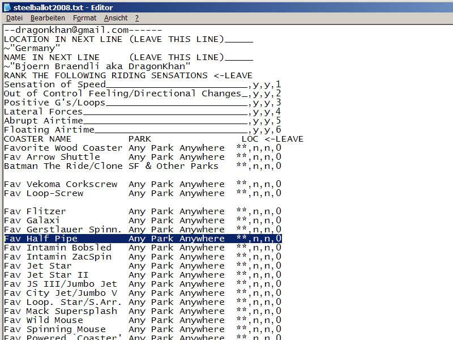Click the Notepad icon in title bar

(x=7, y=7)
